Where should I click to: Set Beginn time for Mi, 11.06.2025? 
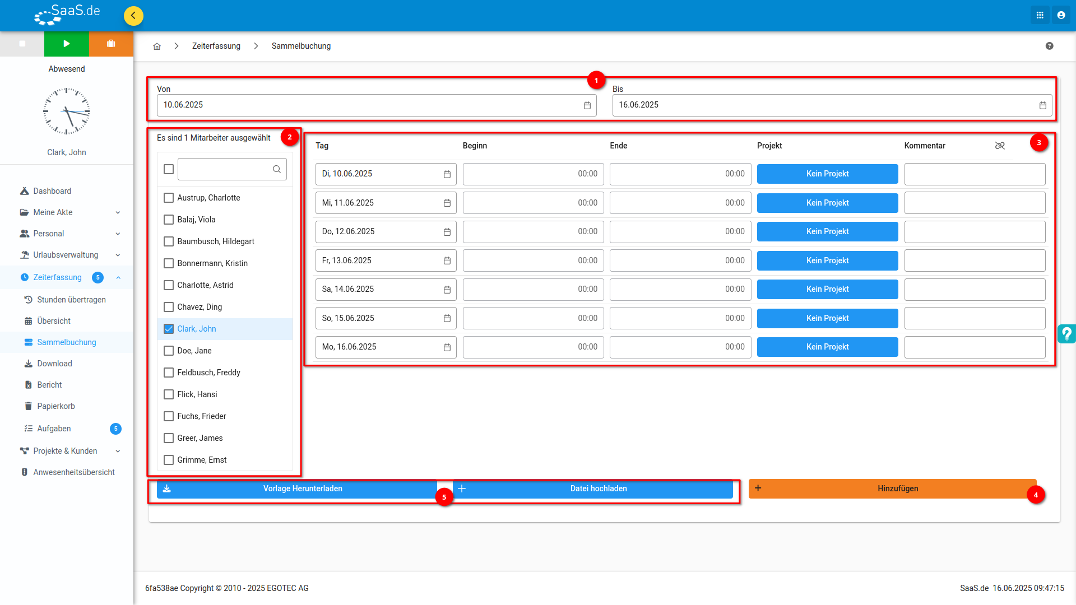coord(533,203)
